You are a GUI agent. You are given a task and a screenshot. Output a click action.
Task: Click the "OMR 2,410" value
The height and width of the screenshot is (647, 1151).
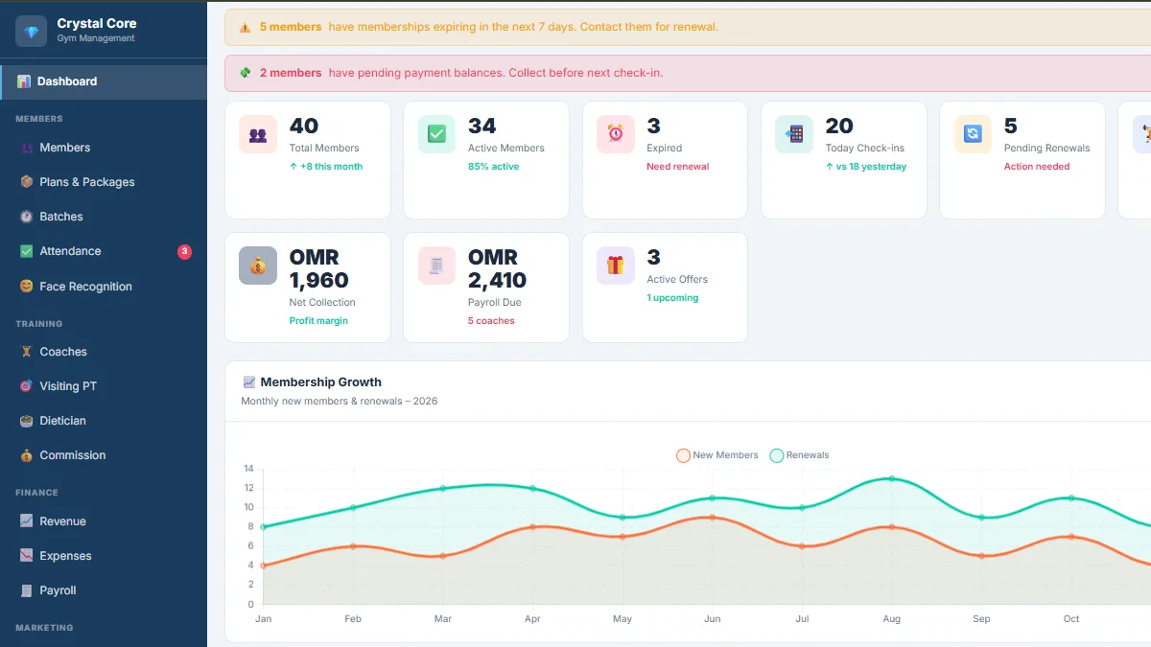pos(497,268)
